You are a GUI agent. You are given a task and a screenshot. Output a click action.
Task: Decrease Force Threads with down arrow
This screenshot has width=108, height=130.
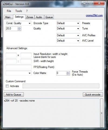tap(68, 74)
